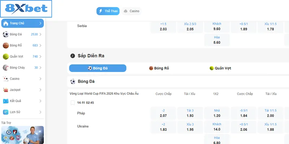
Task: Click the Lịch Sử history icon
Action: coord(6,112)
